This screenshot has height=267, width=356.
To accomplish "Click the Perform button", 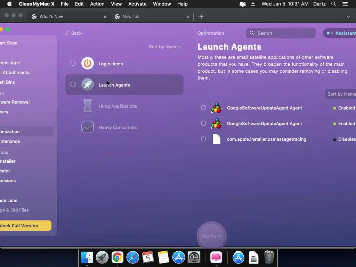I will coord(212,236).
